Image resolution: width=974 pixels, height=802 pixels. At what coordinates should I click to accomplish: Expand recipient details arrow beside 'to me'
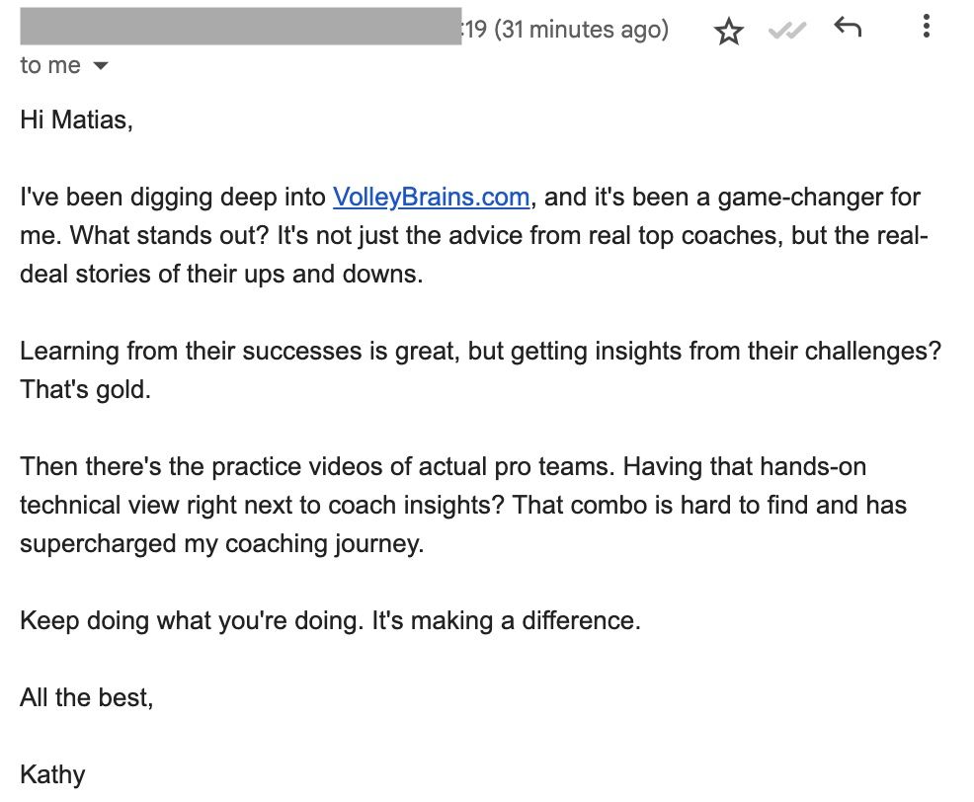100,65
